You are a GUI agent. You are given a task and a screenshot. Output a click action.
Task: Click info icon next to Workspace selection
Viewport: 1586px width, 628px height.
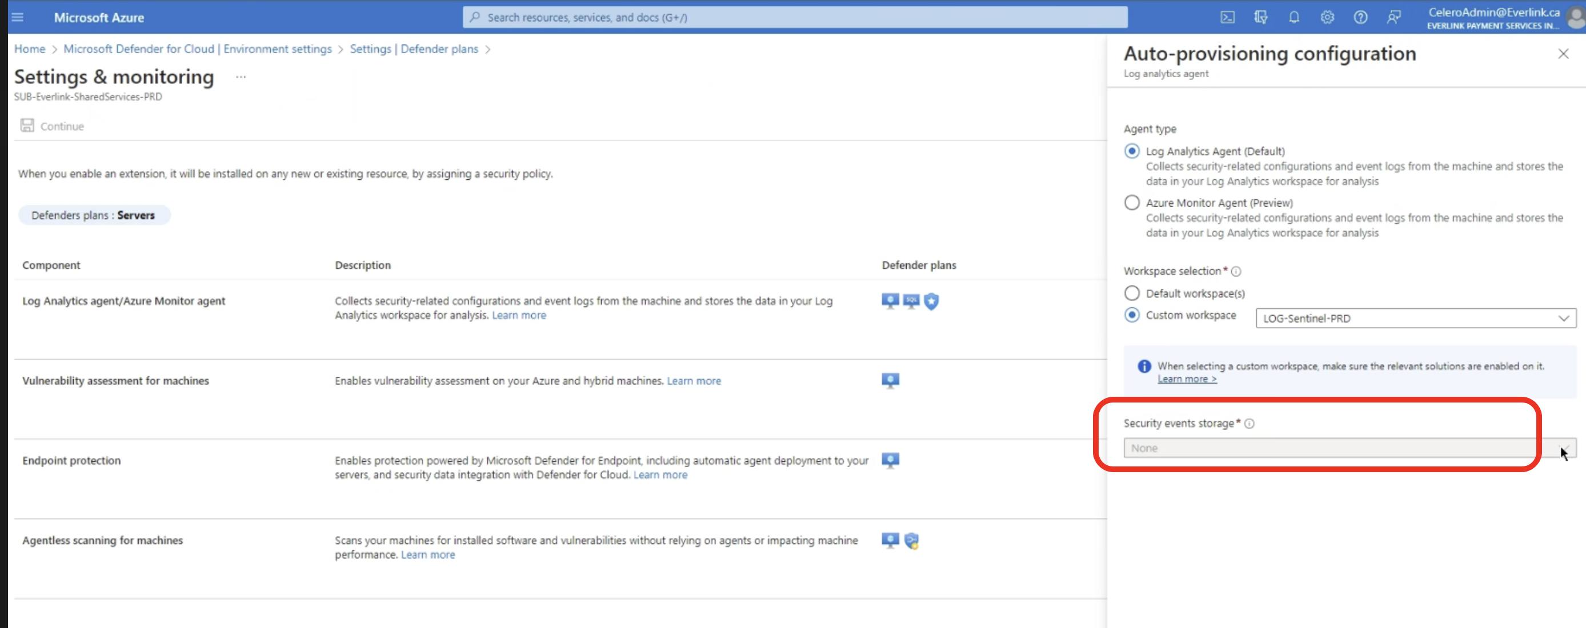click(1236, 271)
